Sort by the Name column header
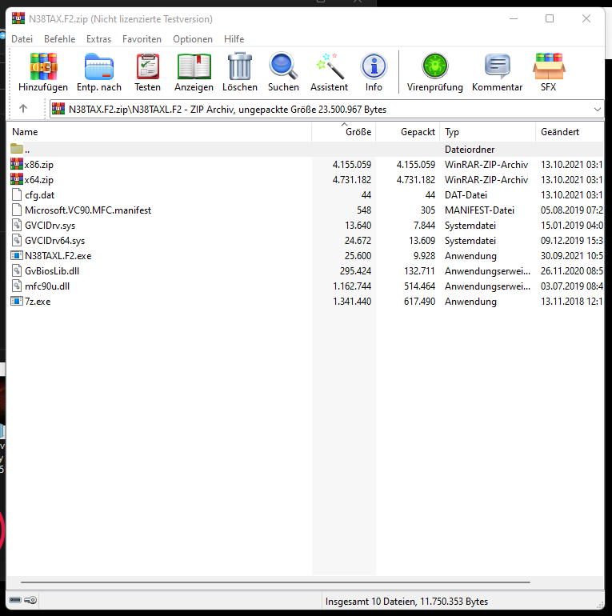Screen dimensions: 612x616 click(x=159, y=132)
